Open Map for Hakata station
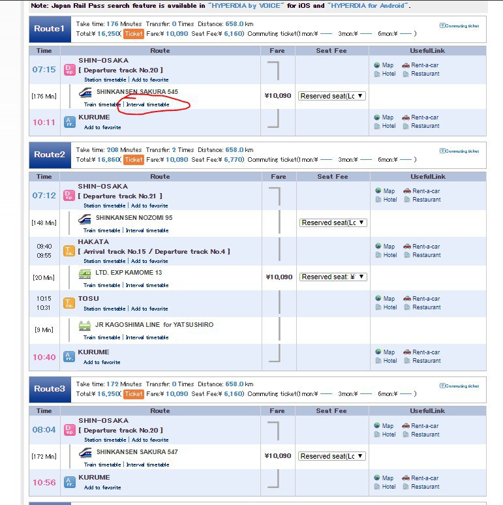The height and width of the screenshot is (505, 503). pos(385,247)
